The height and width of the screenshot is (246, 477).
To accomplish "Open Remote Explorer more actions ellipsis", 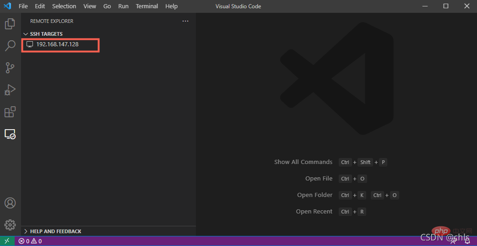I will tap(185, 21).
